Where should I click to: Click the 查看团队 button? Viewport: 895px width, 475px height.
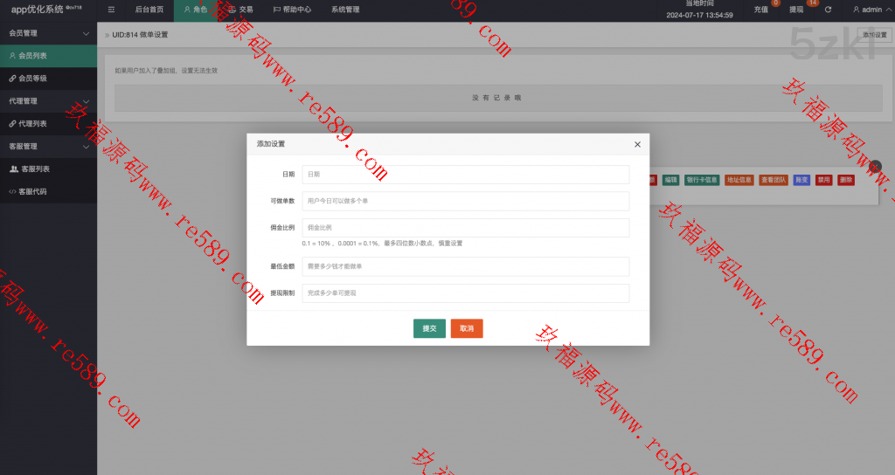[774, 180]
